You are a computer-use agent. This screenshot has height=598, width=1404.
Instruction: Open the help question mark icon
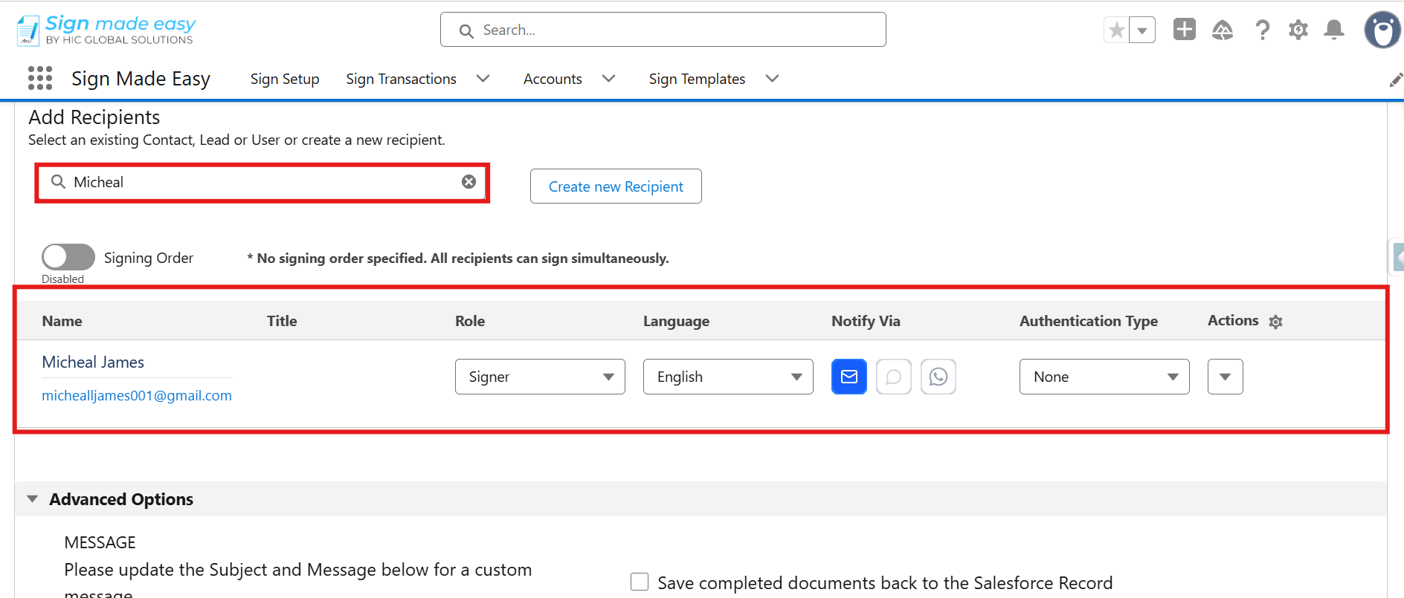tap(1262, 30)
